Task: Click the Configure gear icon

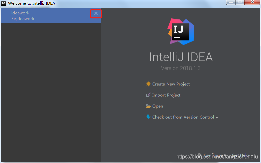Action: [200, 155]
